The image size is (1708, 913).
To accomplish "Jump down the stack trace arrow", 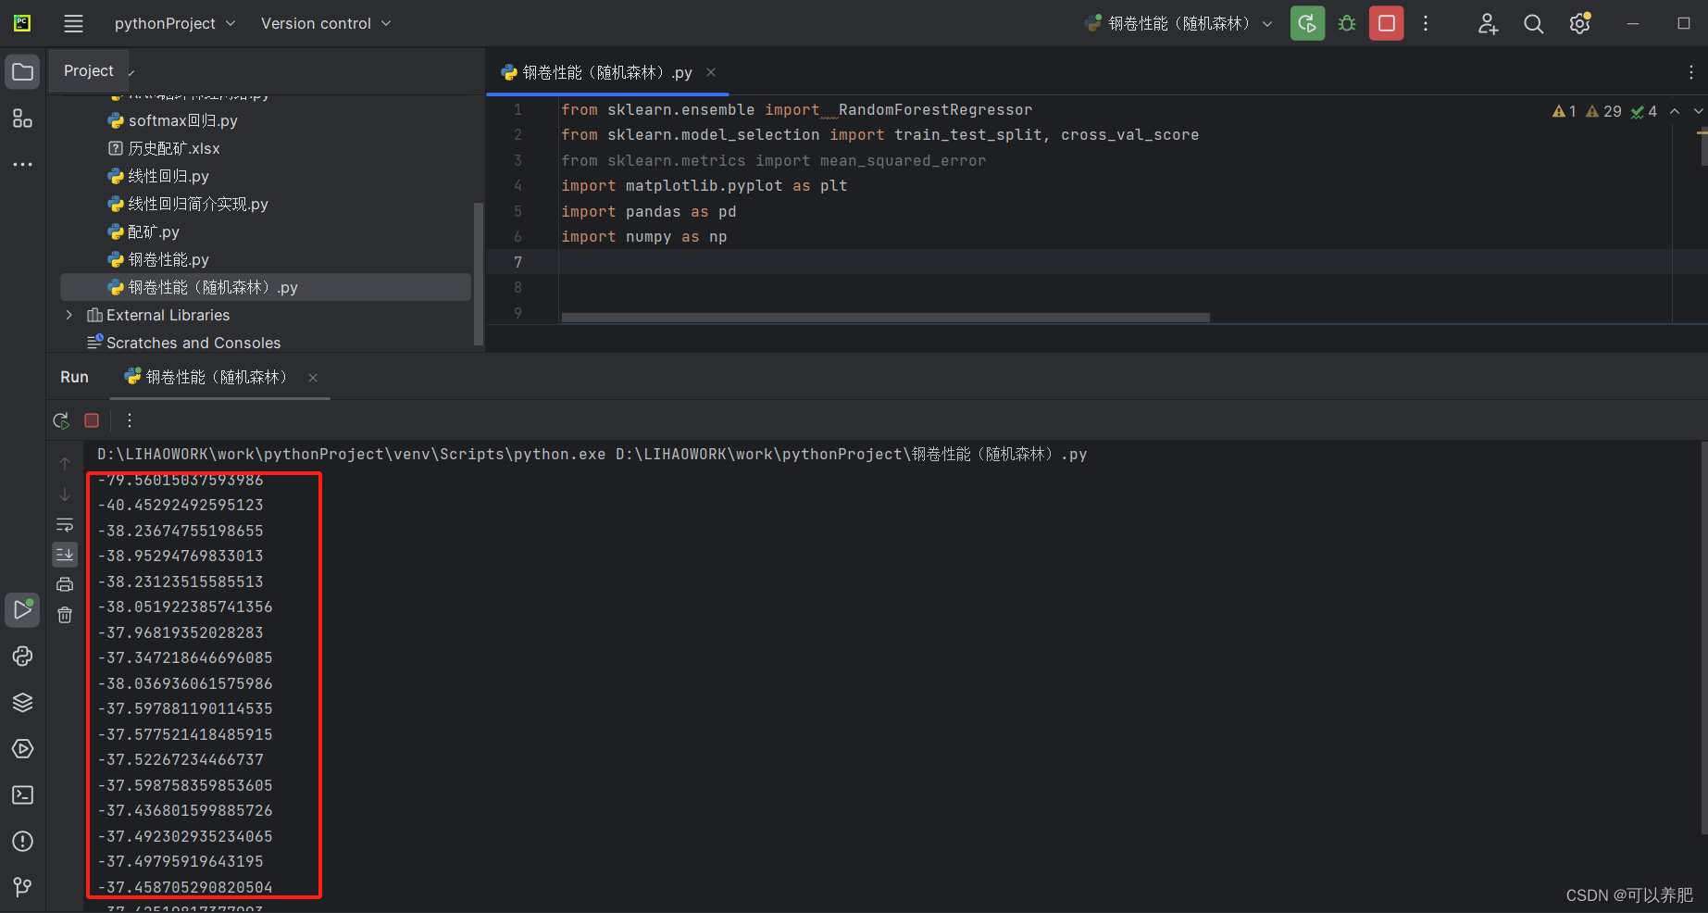I will 65,494.
